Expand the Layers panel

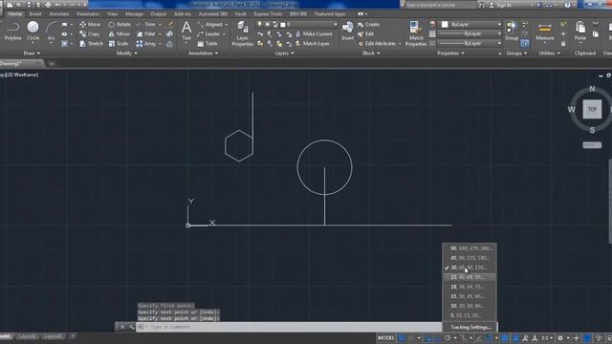tap(284, 54)
